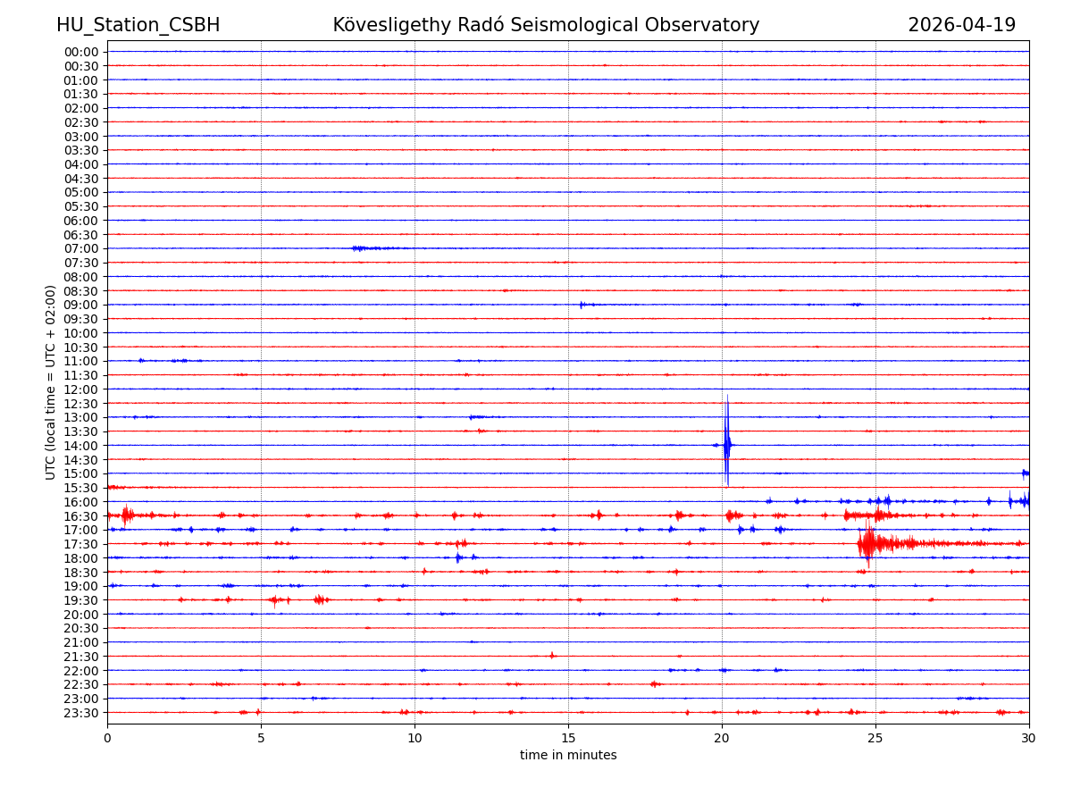1072x804 pixels.
Task: Click the 0 tick on the x-axis
Action: [107, 738]
